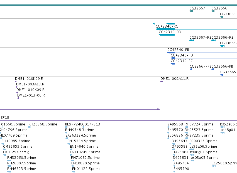Click the 3495568 feature label
Image resolution: width=237 pixels, height=173 pixels.
coord(175,124)
